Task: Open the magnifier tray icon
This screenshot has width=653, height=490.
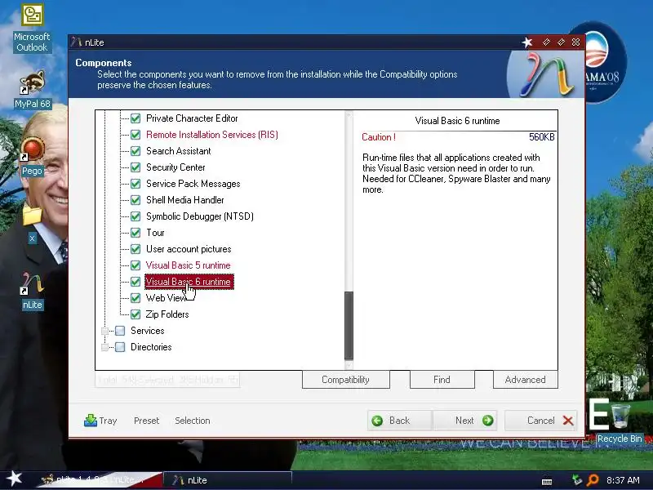Action: point(593,480)
